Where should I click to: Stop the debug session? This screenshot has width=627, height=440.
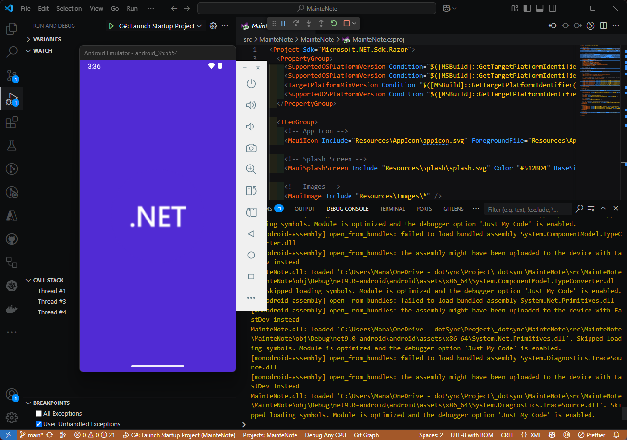coord(347,23)
